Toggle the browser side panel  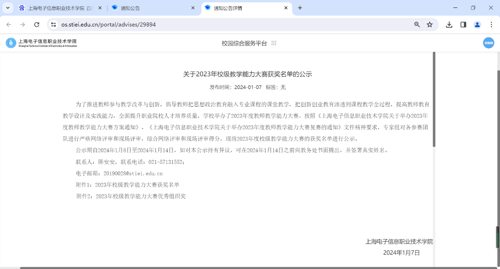click(463, 24)
